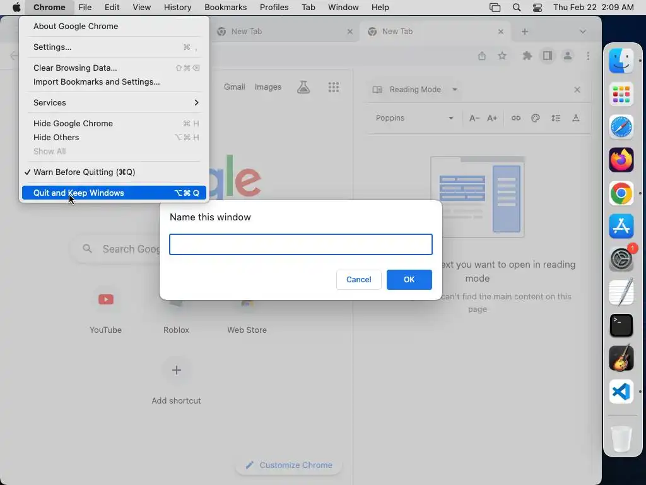
Task: Open Terminal from the Dock
Action: pyautogui.click(x=621, y=325)
